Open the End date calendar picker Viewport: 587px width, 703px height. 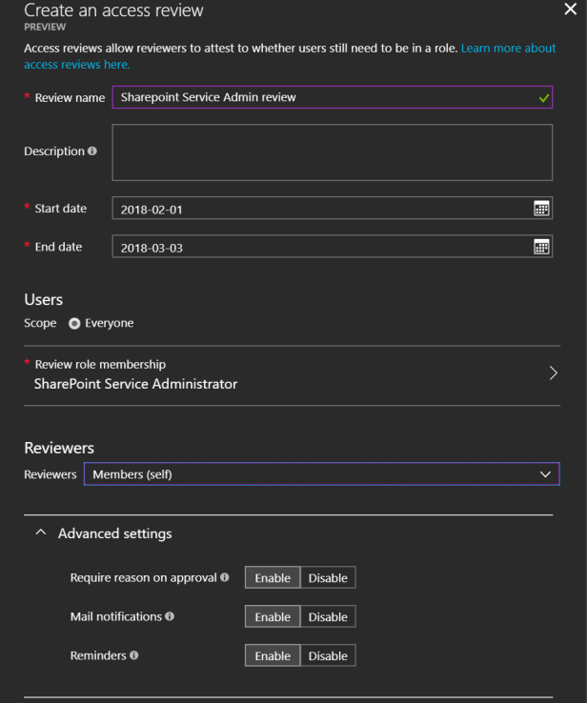[x=540, y=247]
